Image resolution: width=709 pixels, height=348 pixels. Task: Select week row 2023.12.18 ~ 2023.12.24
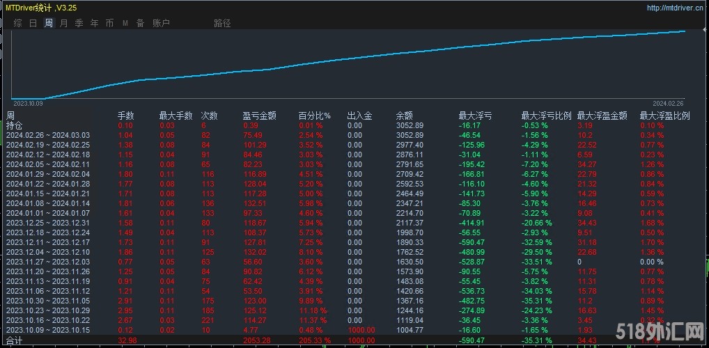click(x=48, y=232)
